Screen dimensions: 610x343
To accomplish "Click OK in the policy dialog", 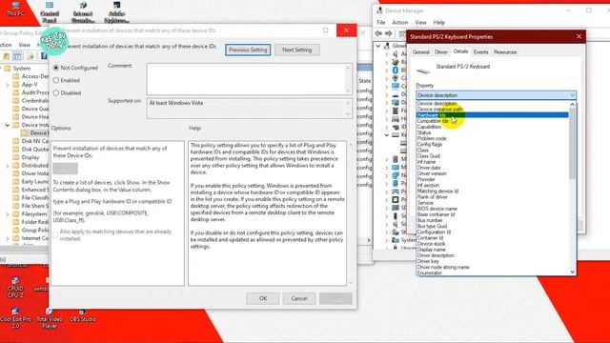I will tap(263, 298).
